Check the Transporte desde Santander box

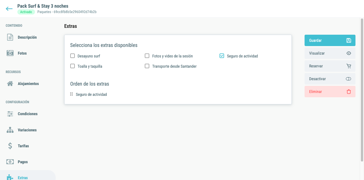(147, 66)
